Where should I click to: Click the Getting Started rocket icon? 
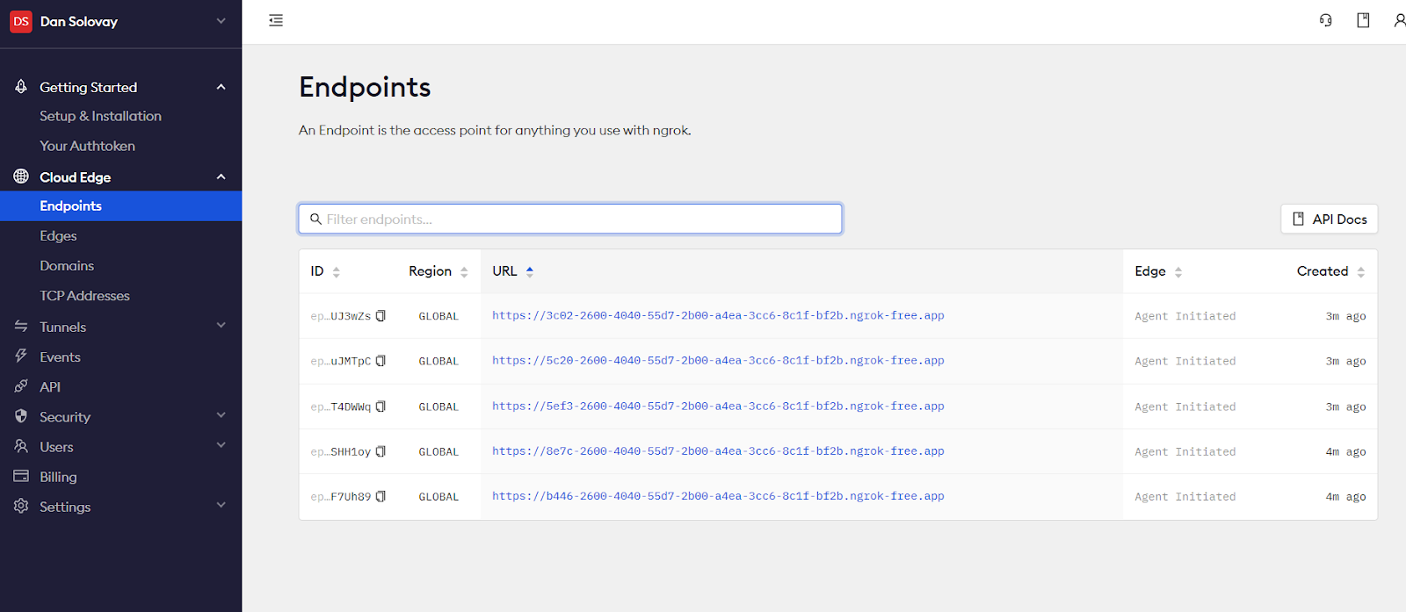[x=21, y=86]
